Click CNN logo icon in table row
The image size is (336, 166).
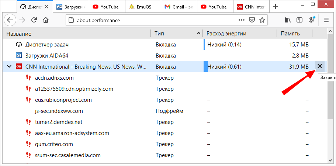coord(19,67)
